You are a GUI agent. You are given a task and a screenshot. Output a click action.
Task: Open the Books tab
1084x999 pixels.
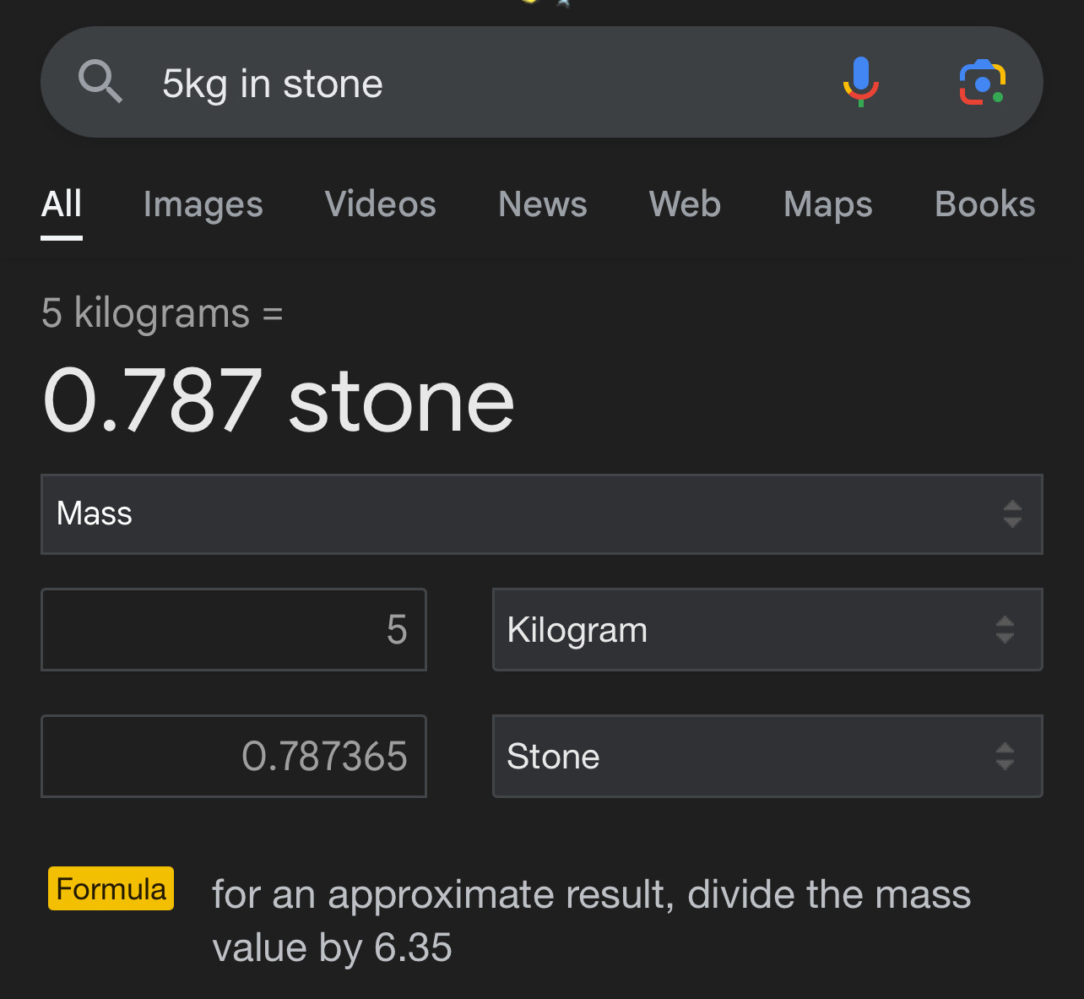click(x=985, y=204)
